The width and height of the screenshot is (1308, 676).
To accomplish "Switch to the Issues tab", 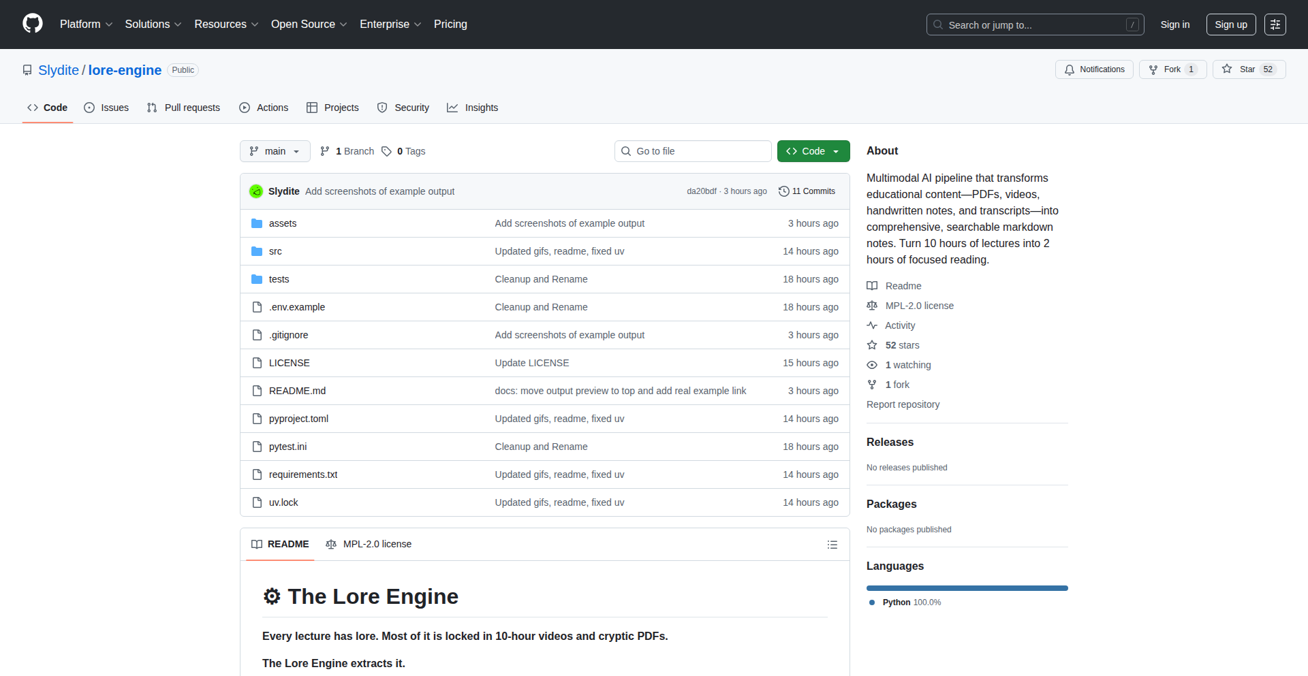I will click(x=106, y=108).
